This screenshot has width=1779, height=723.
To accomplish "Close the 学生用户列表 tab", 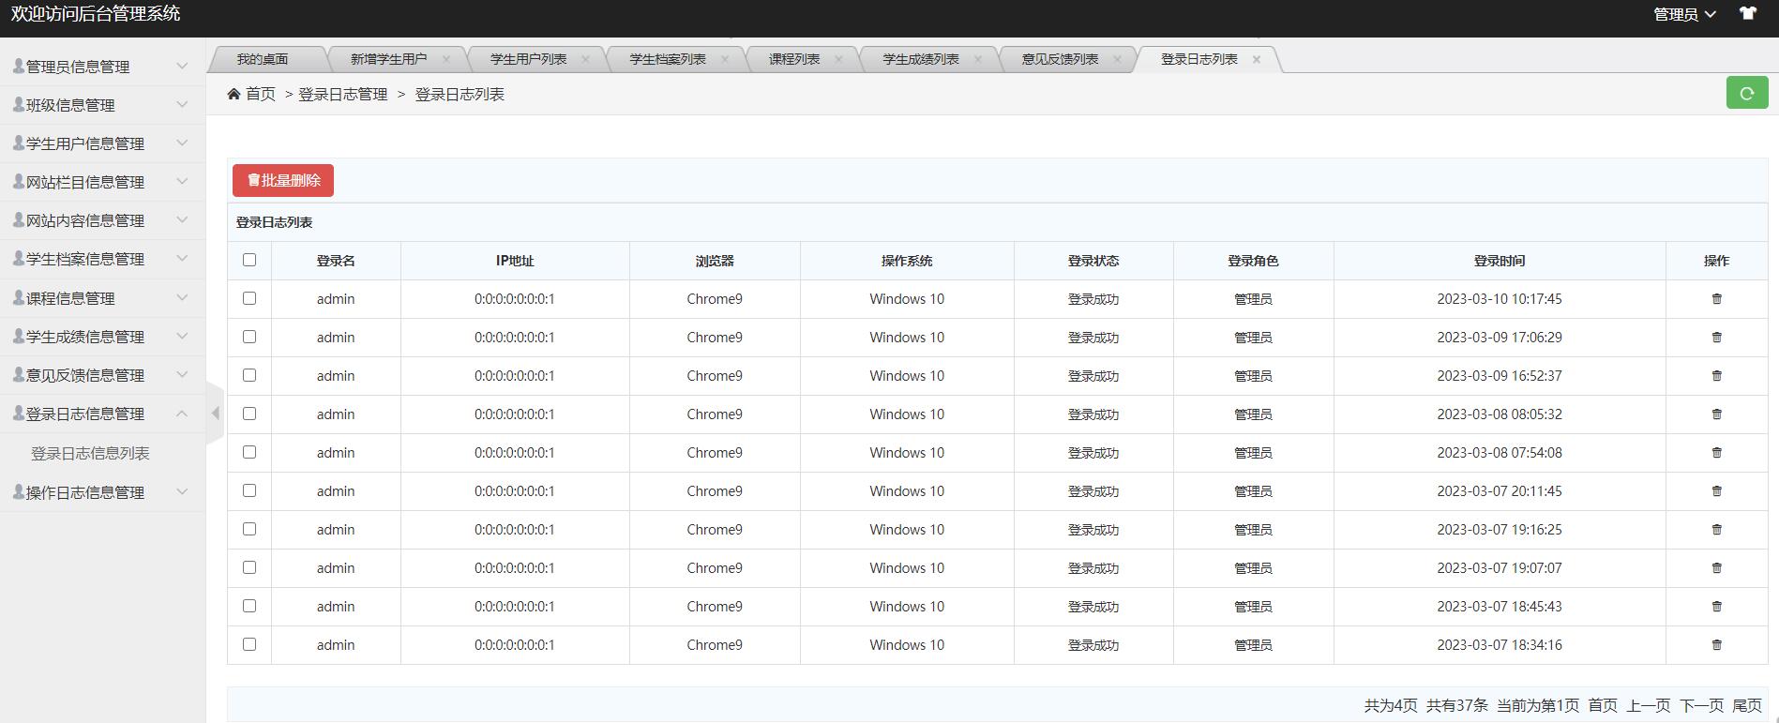I will click(586, 59).
